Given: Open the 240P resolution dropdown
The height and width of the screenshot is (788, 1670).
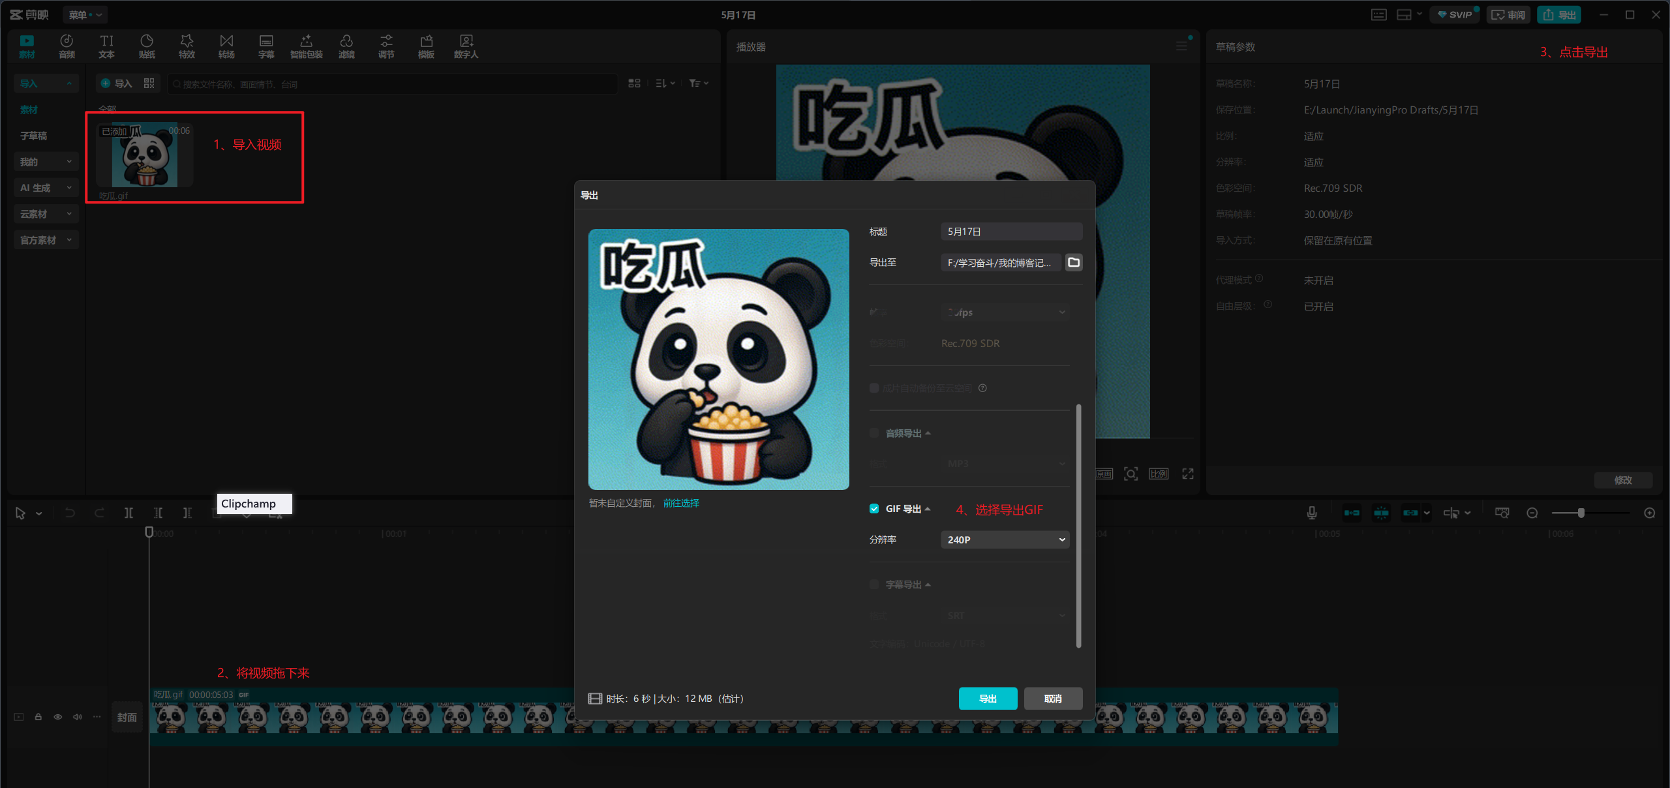Looking at the screenshot, I should [x=1005, y=539].
